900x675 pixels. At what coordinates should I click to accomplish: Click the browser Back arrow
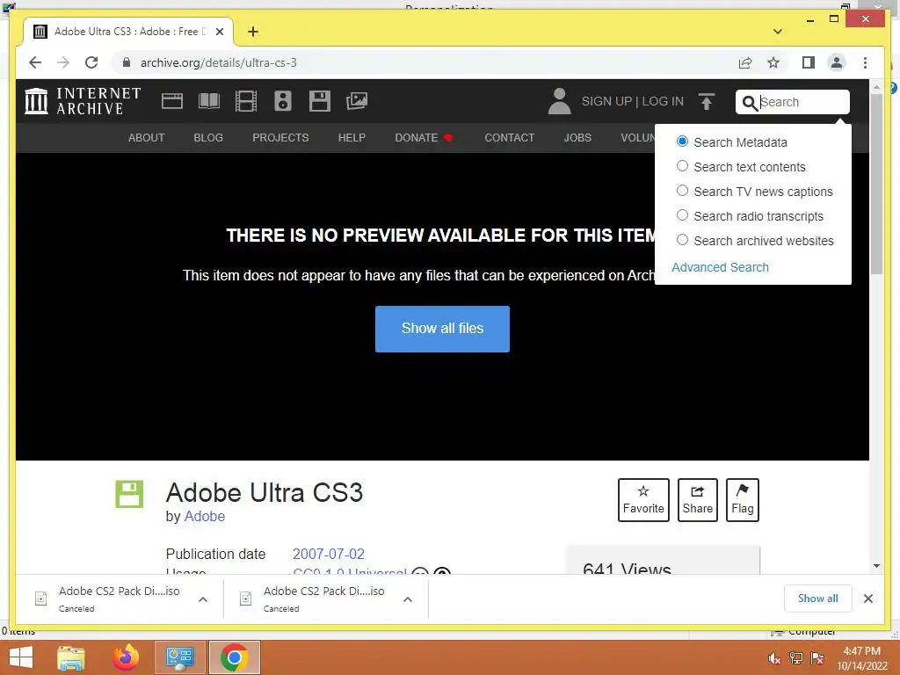tap(35, 62)
